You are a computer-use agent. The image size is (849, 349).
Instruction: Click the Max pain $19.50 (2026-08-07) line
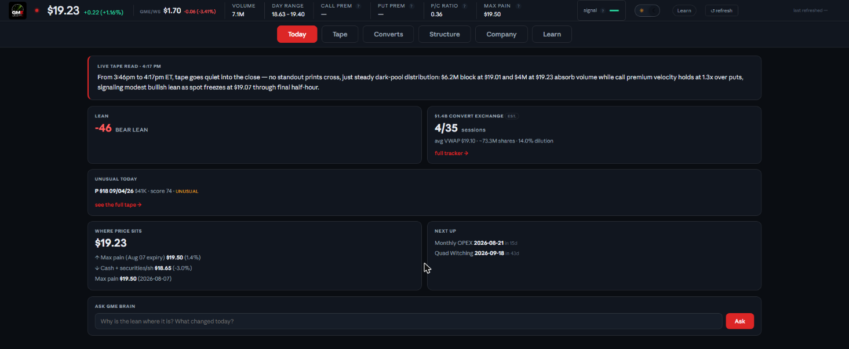[x=133, y=278]
